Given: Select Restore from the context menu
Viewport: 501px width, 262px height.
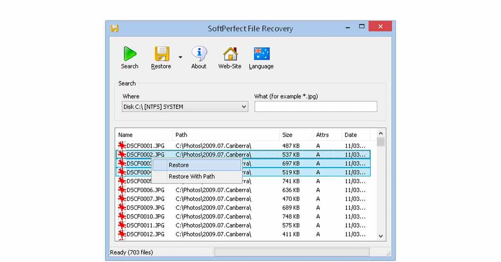Looking at the screenshot, I should pyautogui.click(x=180, y=165).
